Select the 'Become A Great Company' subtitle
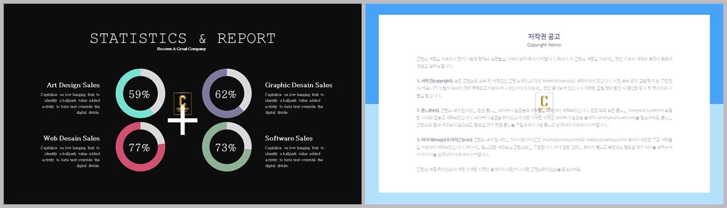 [182, 49]
